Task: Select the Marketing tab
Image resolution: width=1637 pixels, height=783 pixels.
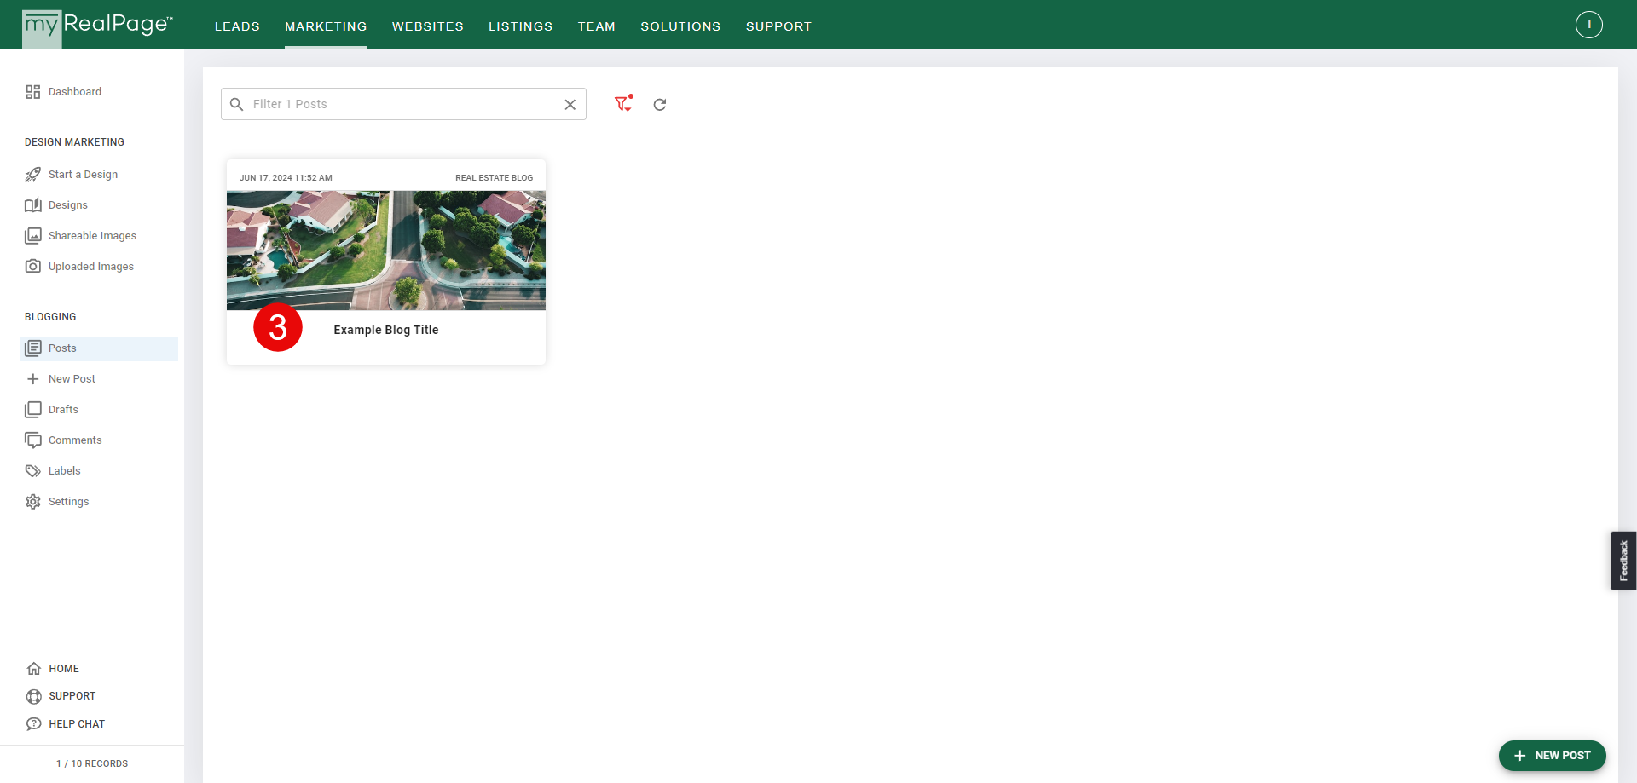Action: (326, 26)
